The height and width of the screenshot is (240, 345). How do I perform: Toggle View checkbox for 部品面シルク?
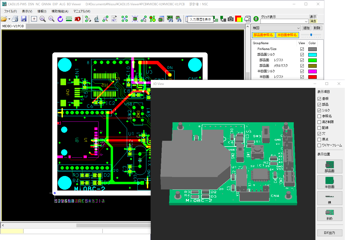pos(302,55)
